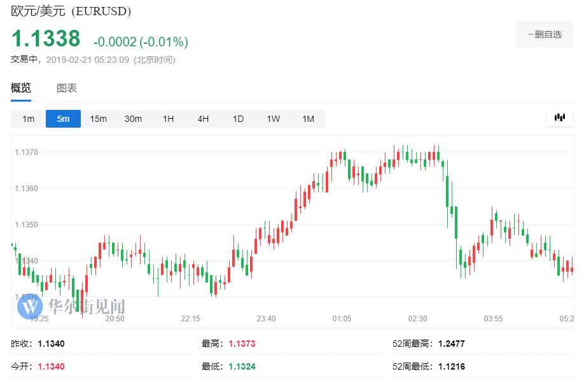Select the 1M monthly interval

click(x=308, y=119)
